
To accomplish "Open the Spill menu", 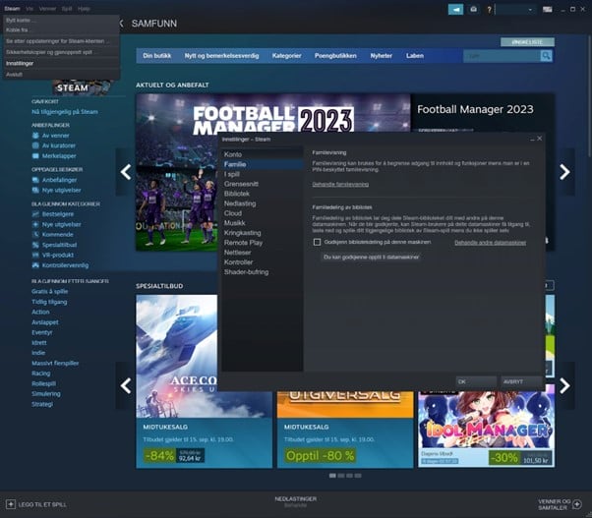I will coord(67,8).
